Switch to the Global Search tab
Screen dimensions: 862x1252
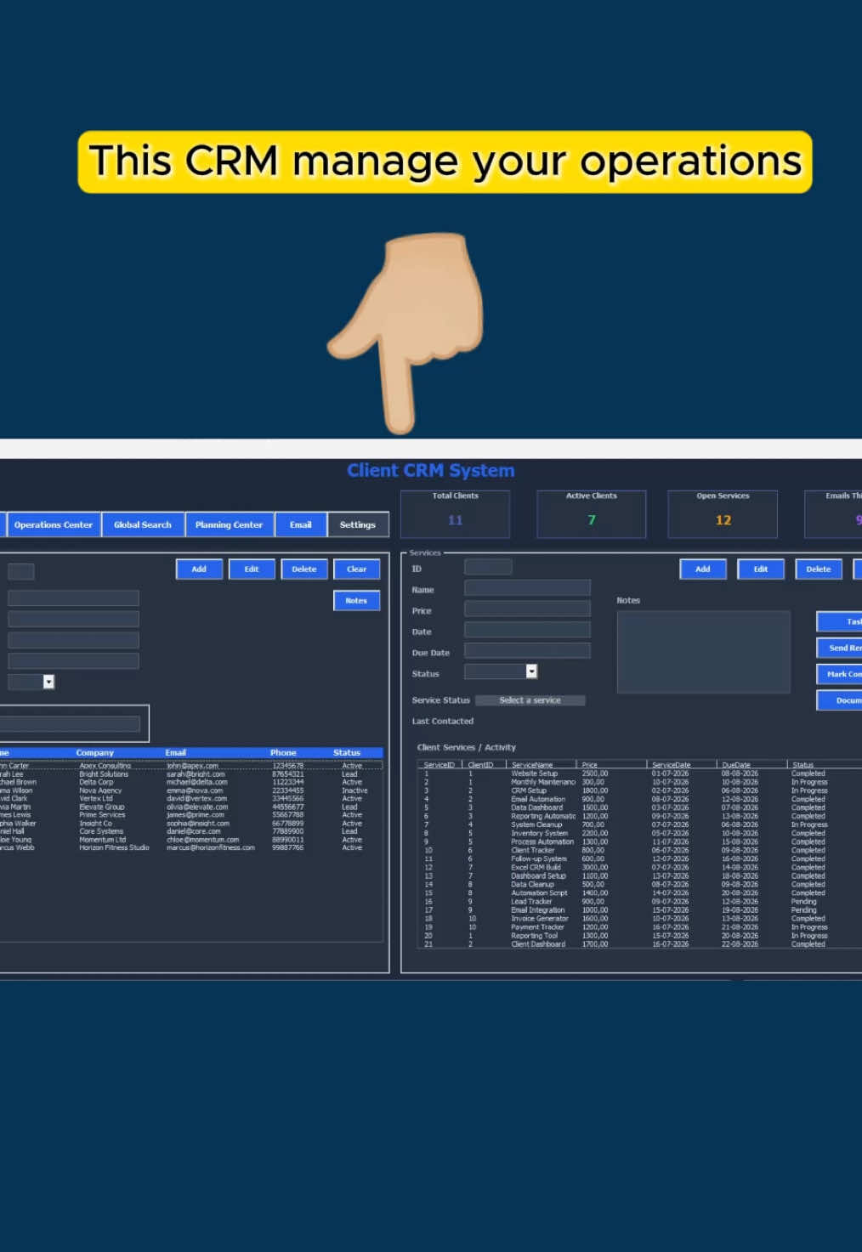[x=143, y=524]
